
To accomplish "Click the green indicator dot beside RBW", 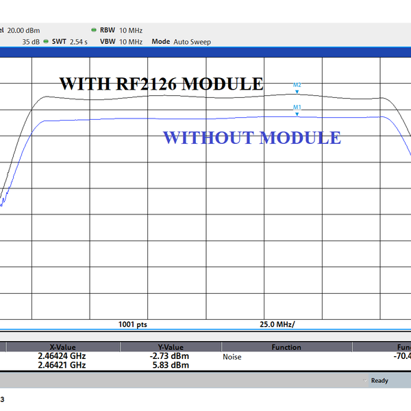I will pos(94,30).
